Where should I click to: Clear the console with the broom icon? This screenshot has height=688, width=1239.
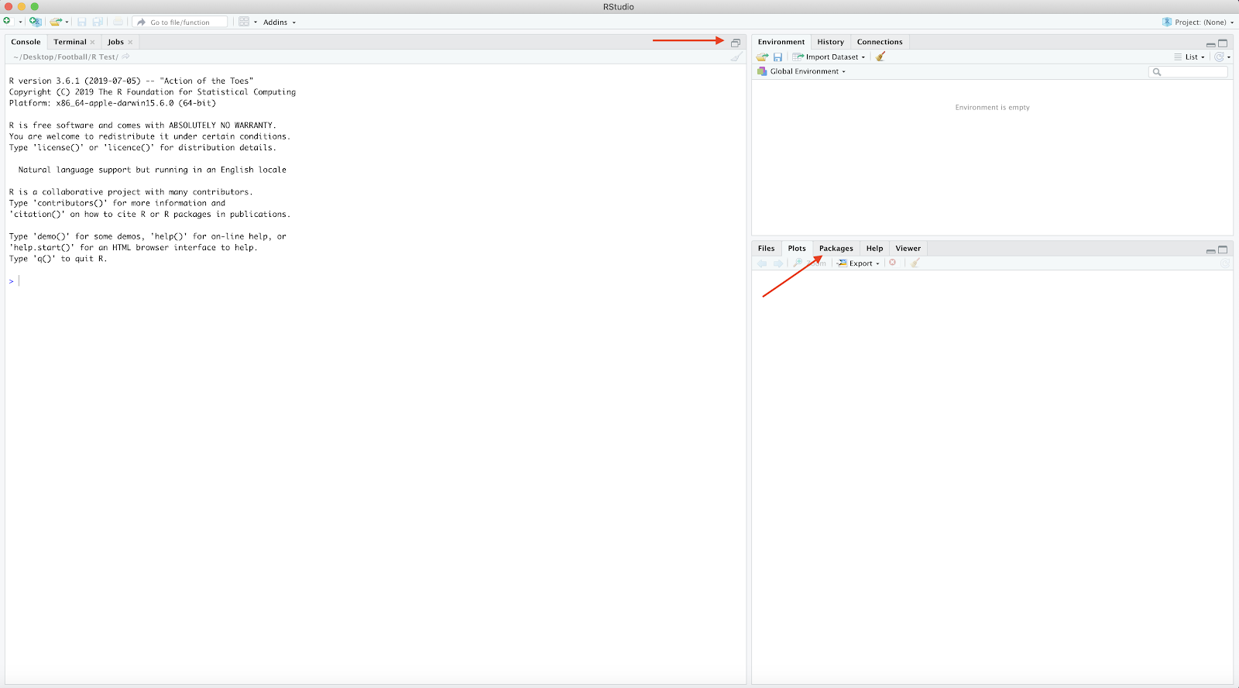736,57
